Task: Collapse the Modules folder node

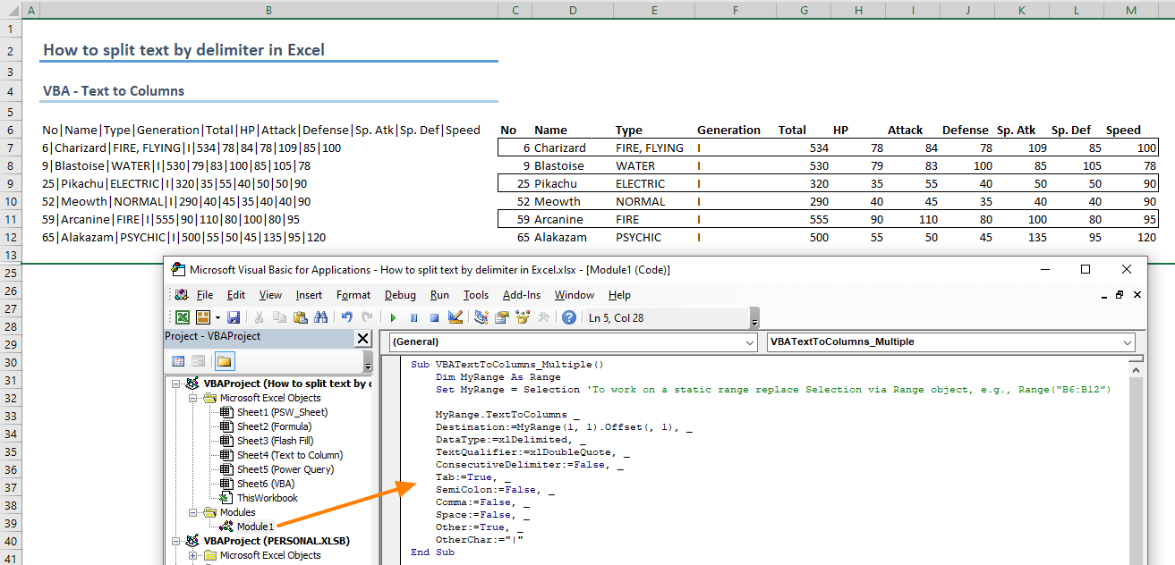Action: [194, 512]
